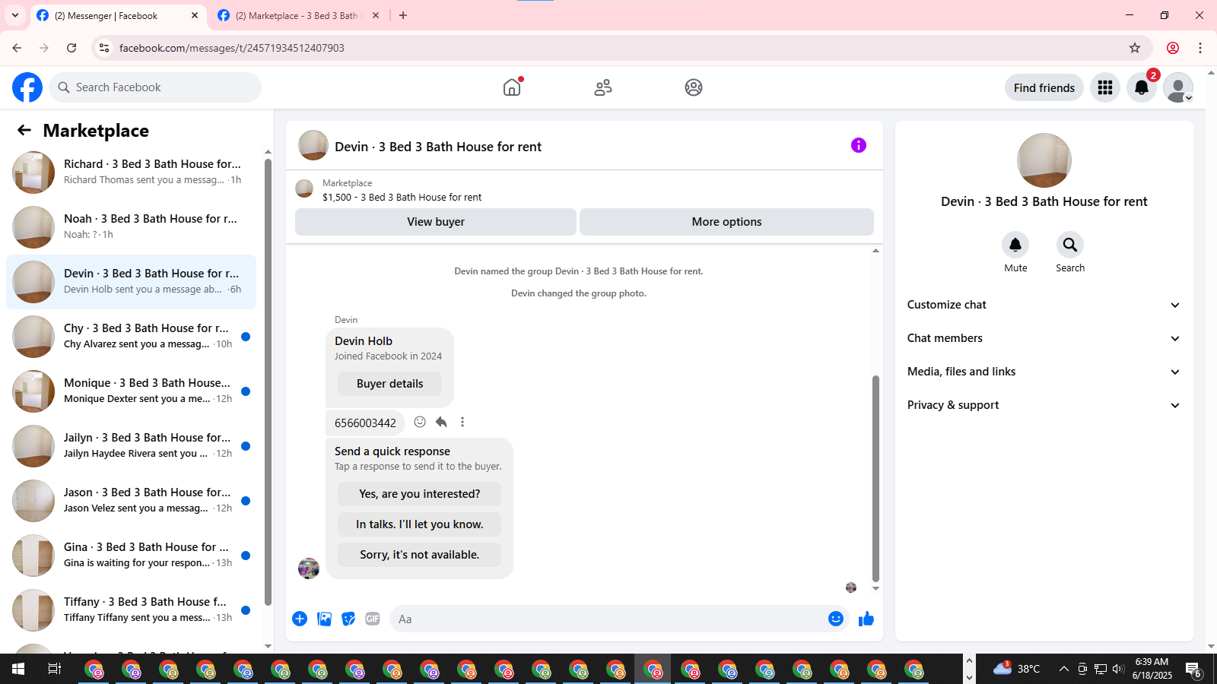The width and height of the screenshot is (1217, 684).
Task: Open Gina's 3 Bed 3 Bath chat
Action: [131, 556]
